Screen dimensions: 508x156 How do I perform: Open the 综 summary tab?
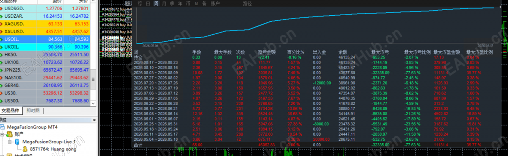(140, 3)
